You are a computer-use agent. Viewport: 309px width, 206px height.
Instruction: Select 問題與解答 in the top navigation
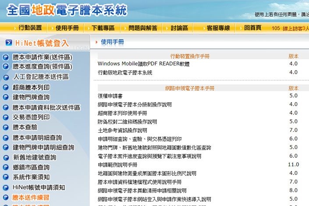click(142, 28)
